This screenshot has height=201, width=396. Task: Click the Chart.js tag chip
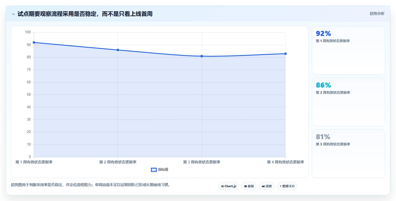(229, 186)
